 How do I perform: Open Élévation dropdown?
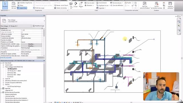coord(89,5)
